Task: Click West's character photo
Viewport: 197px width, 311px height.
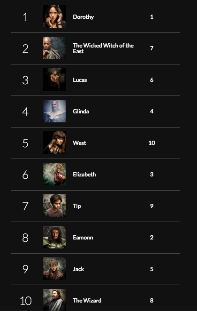Action: click(54, 143)
